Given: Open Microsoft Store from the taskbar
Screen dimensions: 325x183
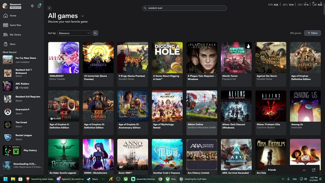Looking at the screenshot, I should (20, 179).
